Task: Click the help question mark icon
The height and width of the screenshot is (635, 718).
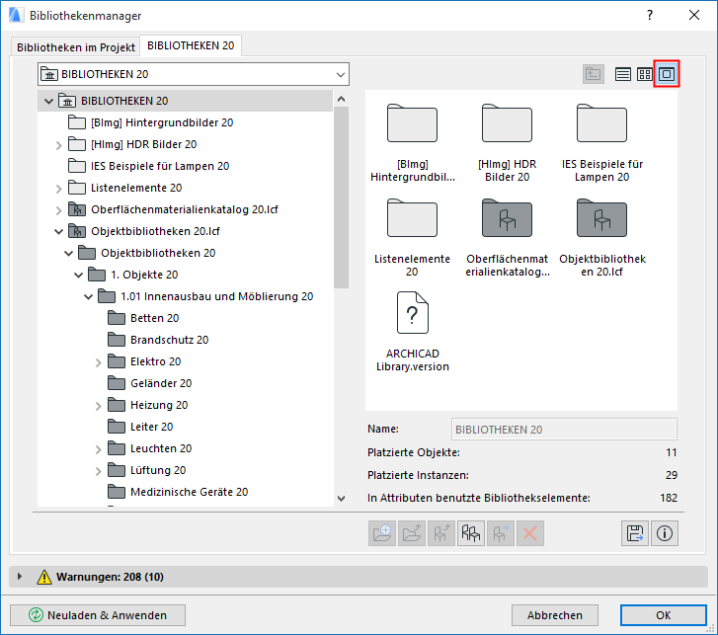Action: coord(649,15)
